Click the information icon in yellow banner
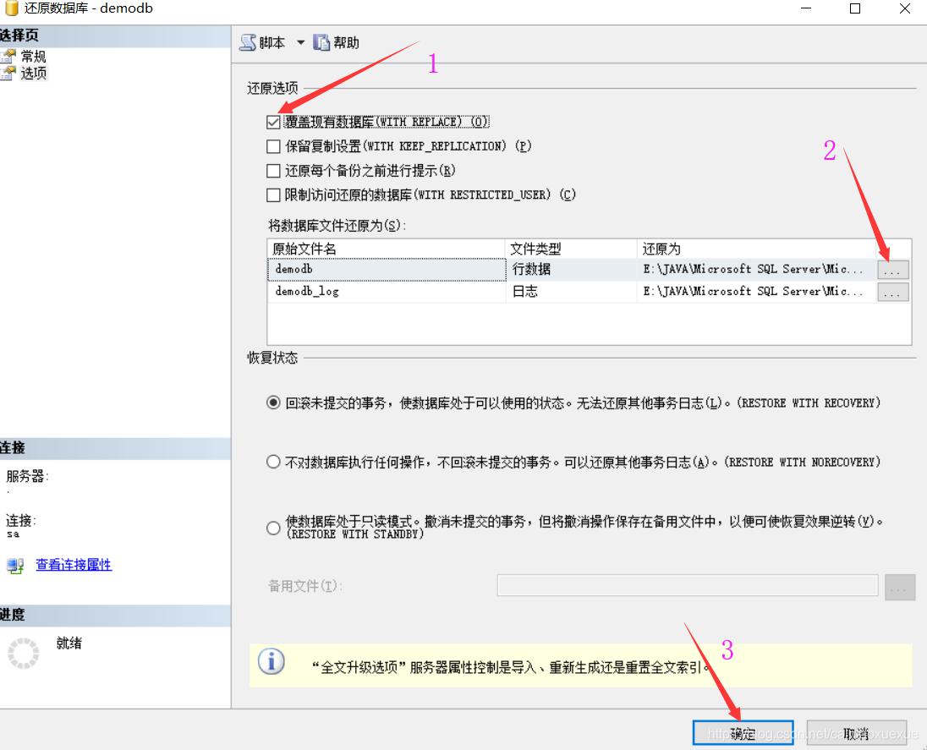 pyautogui.click(x=272, y=662)
